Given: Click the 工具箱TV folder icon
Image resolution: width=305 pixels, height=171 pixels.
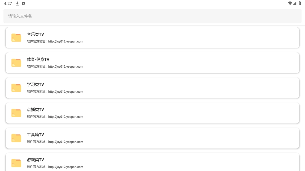Looking at the screenshot, I should (16, 138).
